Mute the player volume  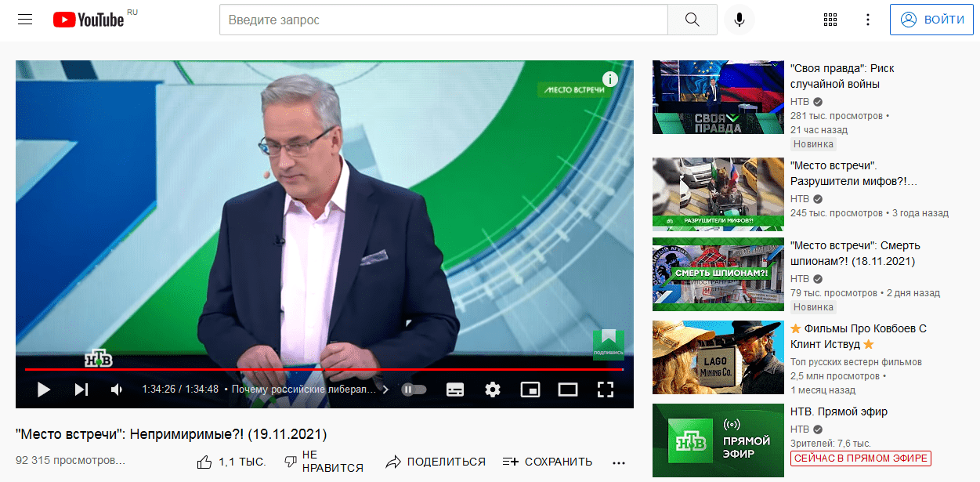(117, 389)
